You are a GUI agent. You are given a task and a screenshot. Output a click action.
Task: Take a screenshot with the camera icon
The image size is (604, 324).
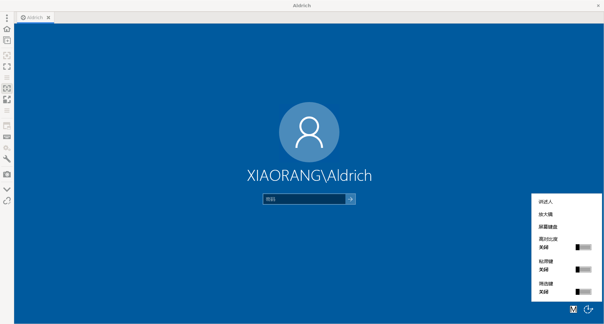[x=7, y=174]
